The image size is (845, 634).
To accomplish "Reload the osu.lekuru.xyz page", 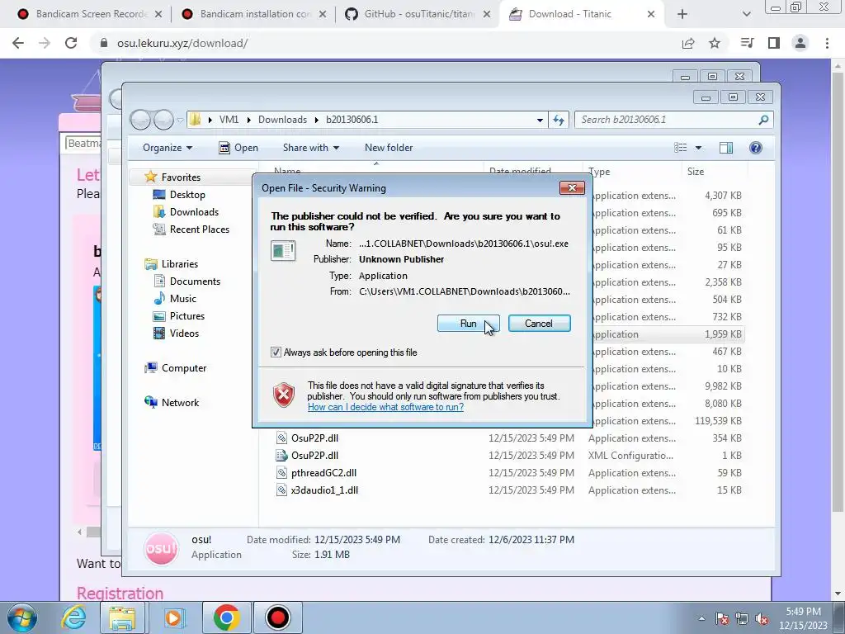I will pyautogui.click(x=71, y=43).
